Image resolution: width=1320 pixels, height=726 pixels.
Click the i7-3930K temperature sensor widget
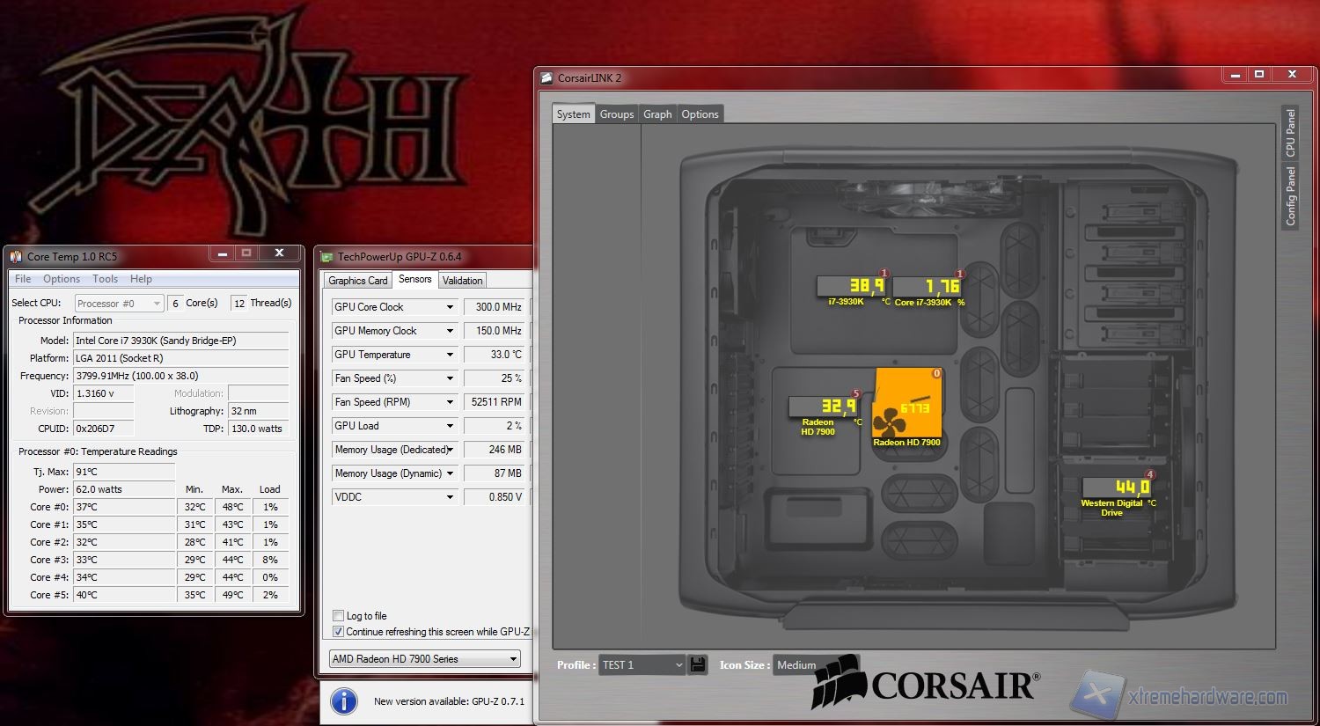852,287
